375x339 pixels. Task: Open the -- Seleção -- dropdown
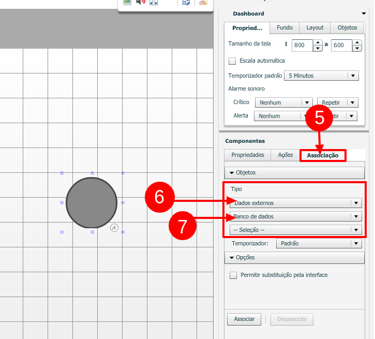pos(295,230)
